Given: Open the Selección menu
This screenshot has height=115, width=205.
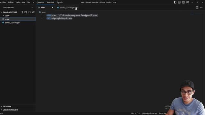Looking at the screenshot, I should coord(20,2).
